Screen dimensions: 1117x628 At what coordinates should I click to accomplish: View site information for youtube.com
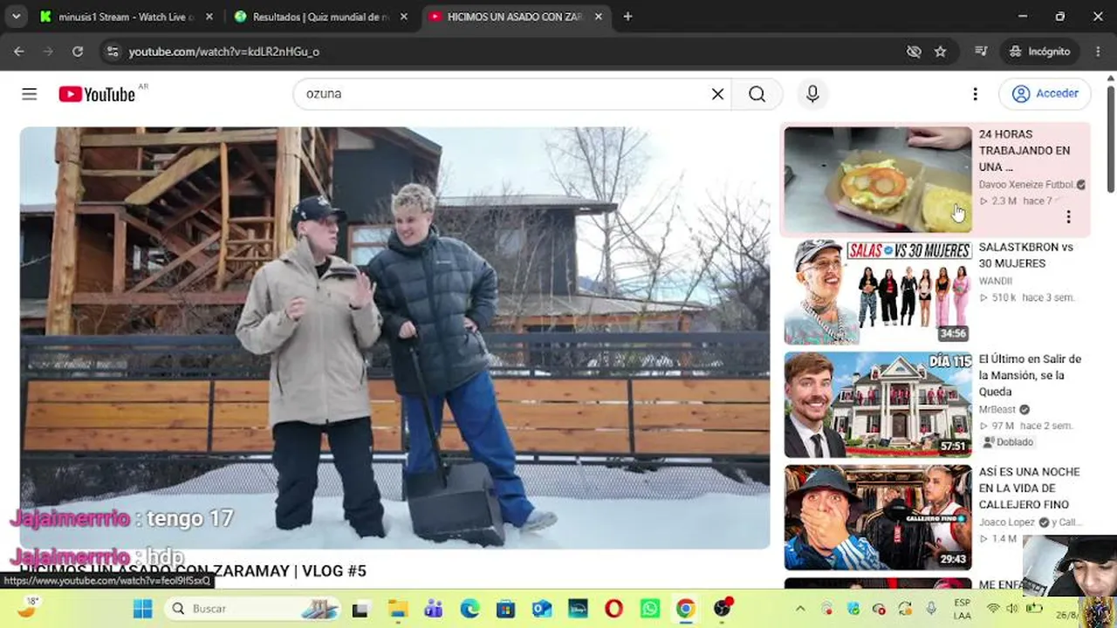tap(112, 51)
